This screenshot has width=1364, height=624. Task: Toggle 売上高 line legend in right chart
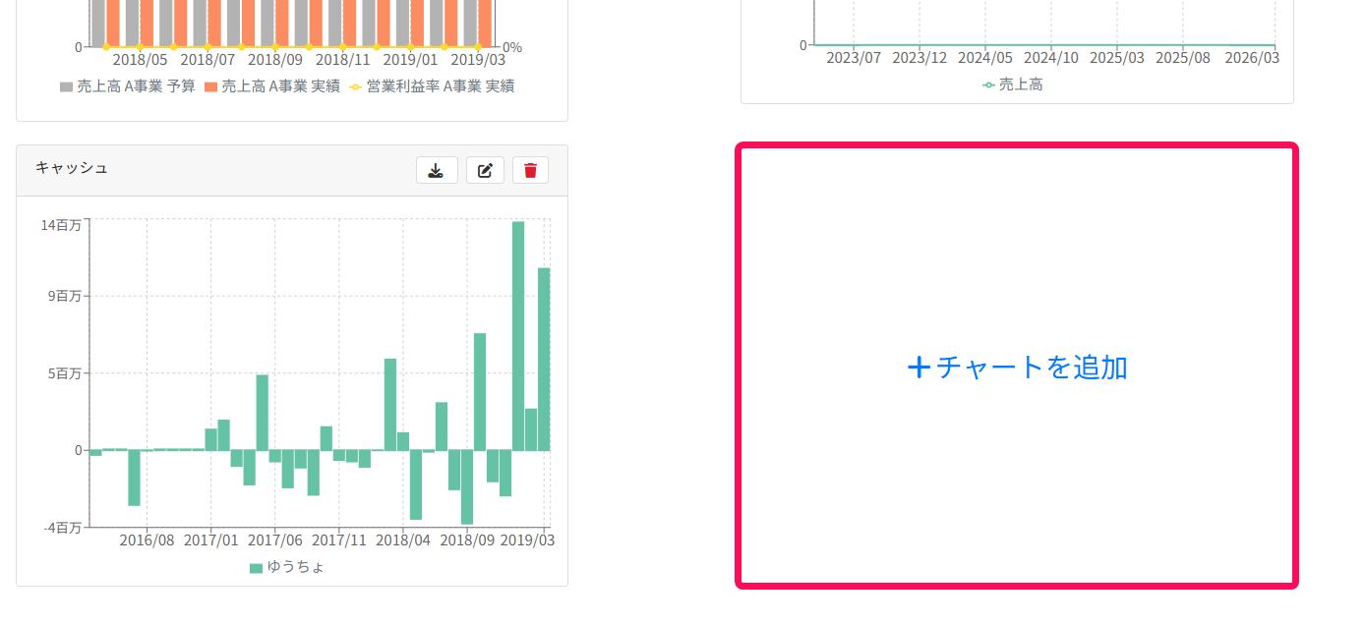(x=1013, y=85)
